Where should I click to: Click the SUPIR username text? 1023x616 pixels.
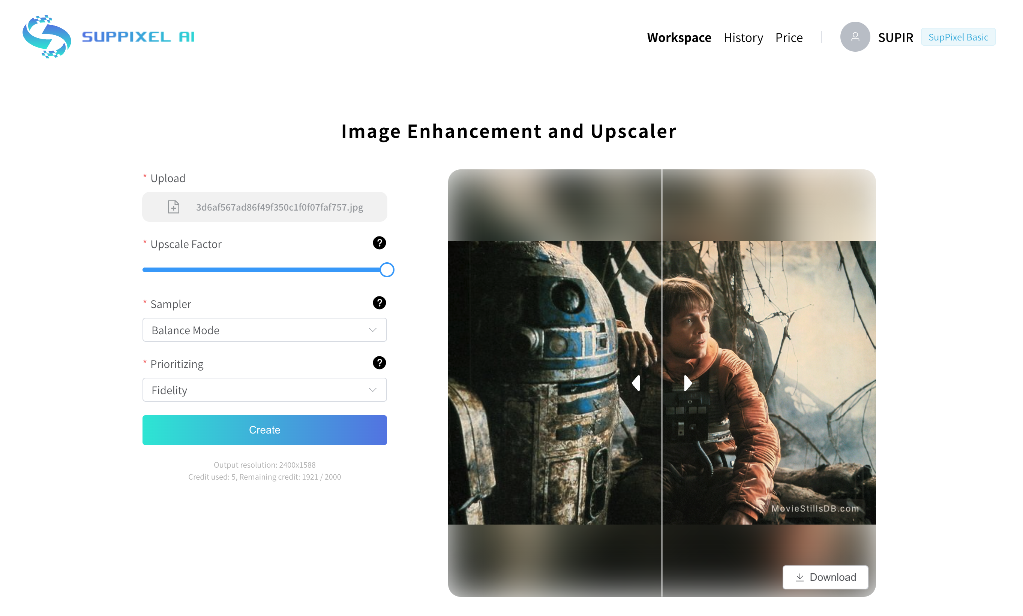pos(895,37)
